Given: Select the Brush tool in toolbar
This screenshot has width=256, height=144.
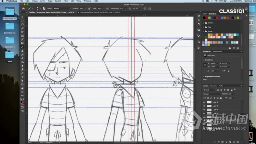Looking at the screenshot, I should pos(22,47).
